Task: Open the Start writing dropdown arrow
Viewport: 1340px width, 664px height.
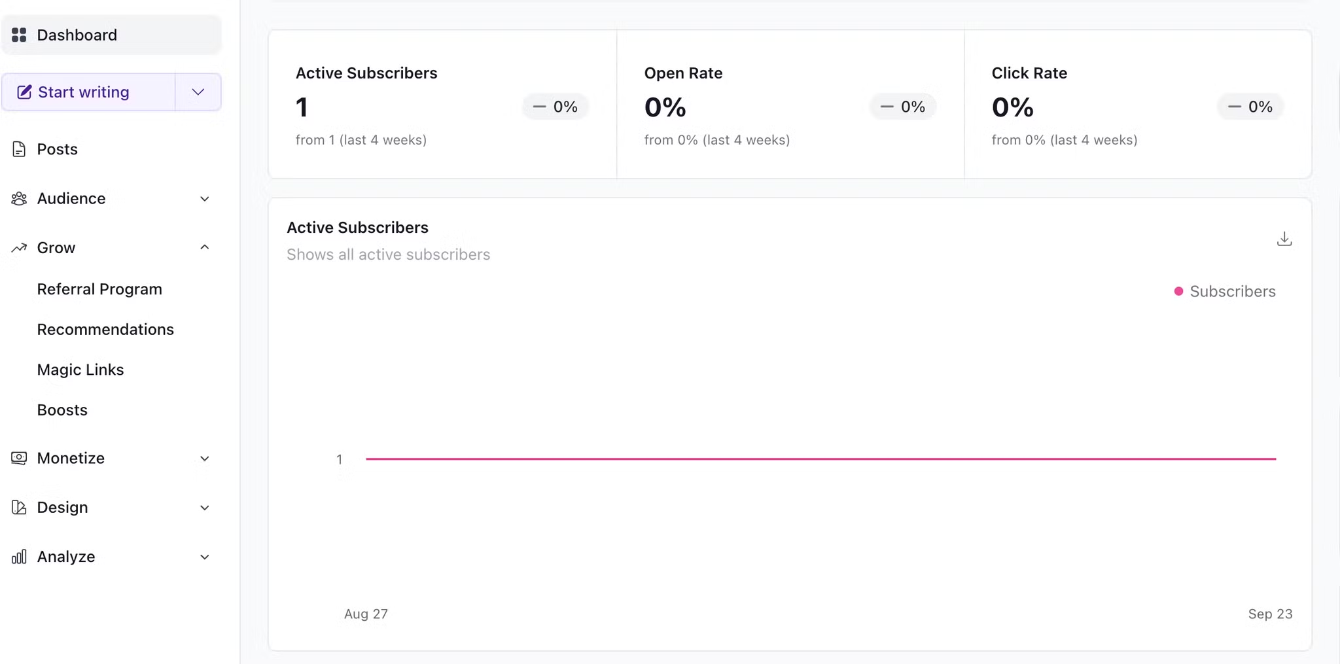Action: [198, 92]
